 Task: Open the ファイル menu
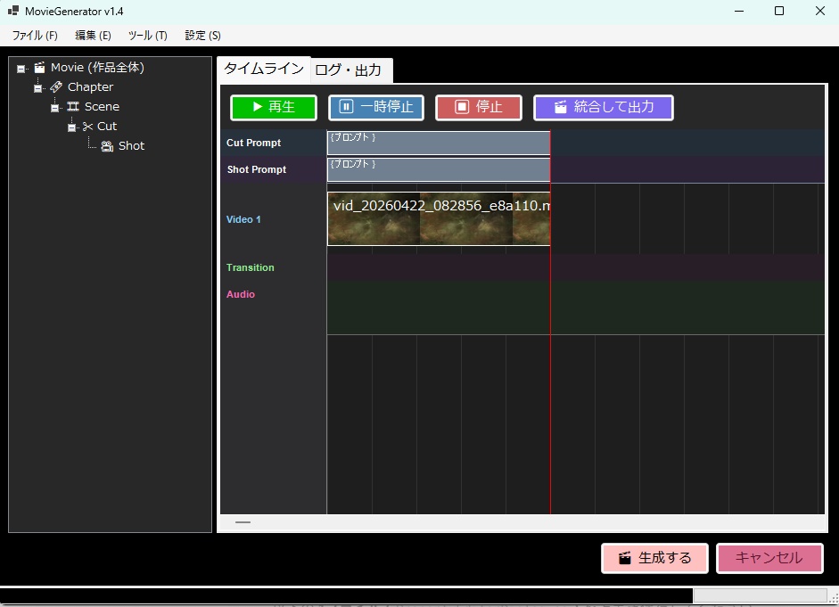[x=33, y=35]
